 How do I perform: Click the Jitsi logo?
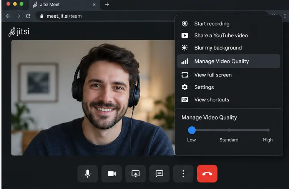coord(19,31)
